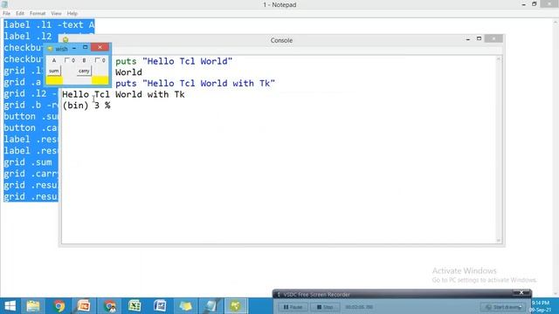The height and width of the screenshot is (314, 559).
Task: Open the Chrome profile icon with user badge
Action: pos(110,306)
